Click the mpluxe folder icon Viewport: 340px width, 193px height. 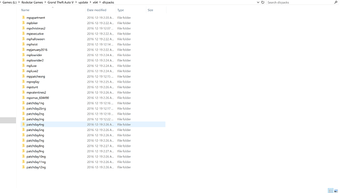coord(24,65)
